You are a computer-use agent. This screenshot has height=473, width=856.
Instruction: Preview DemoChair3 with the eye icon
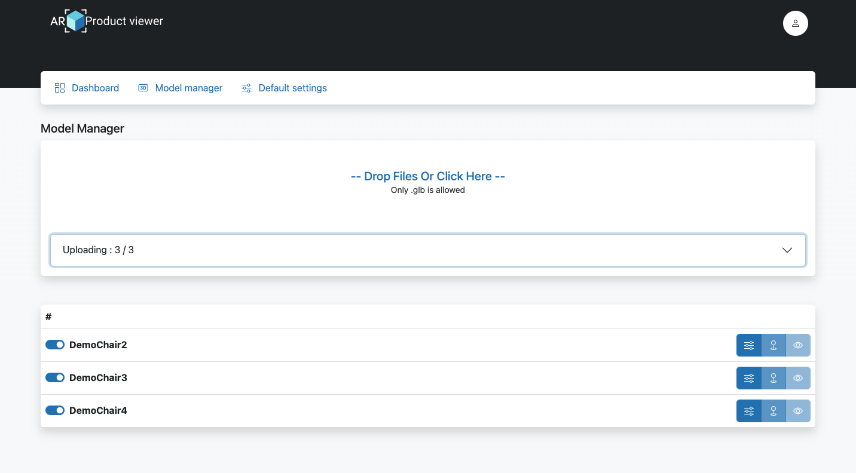point(798,378)
